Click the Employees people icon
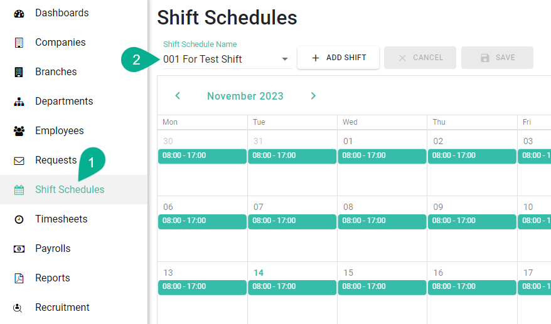 click(19, 131)
